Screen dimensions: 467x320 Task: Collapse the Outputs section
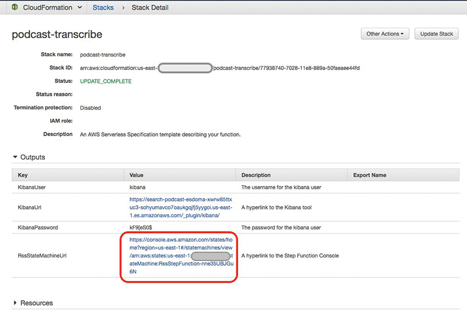pyautogui.click(x=15, y=156)
